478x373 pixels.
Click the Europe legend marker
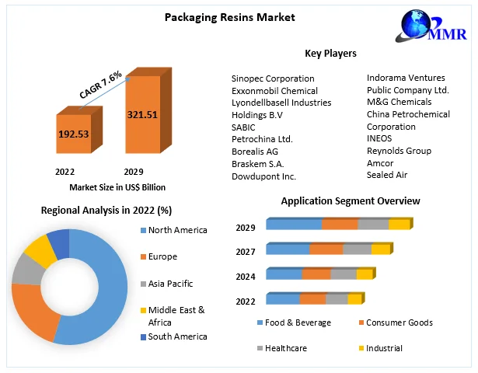(x=142, y=256)
